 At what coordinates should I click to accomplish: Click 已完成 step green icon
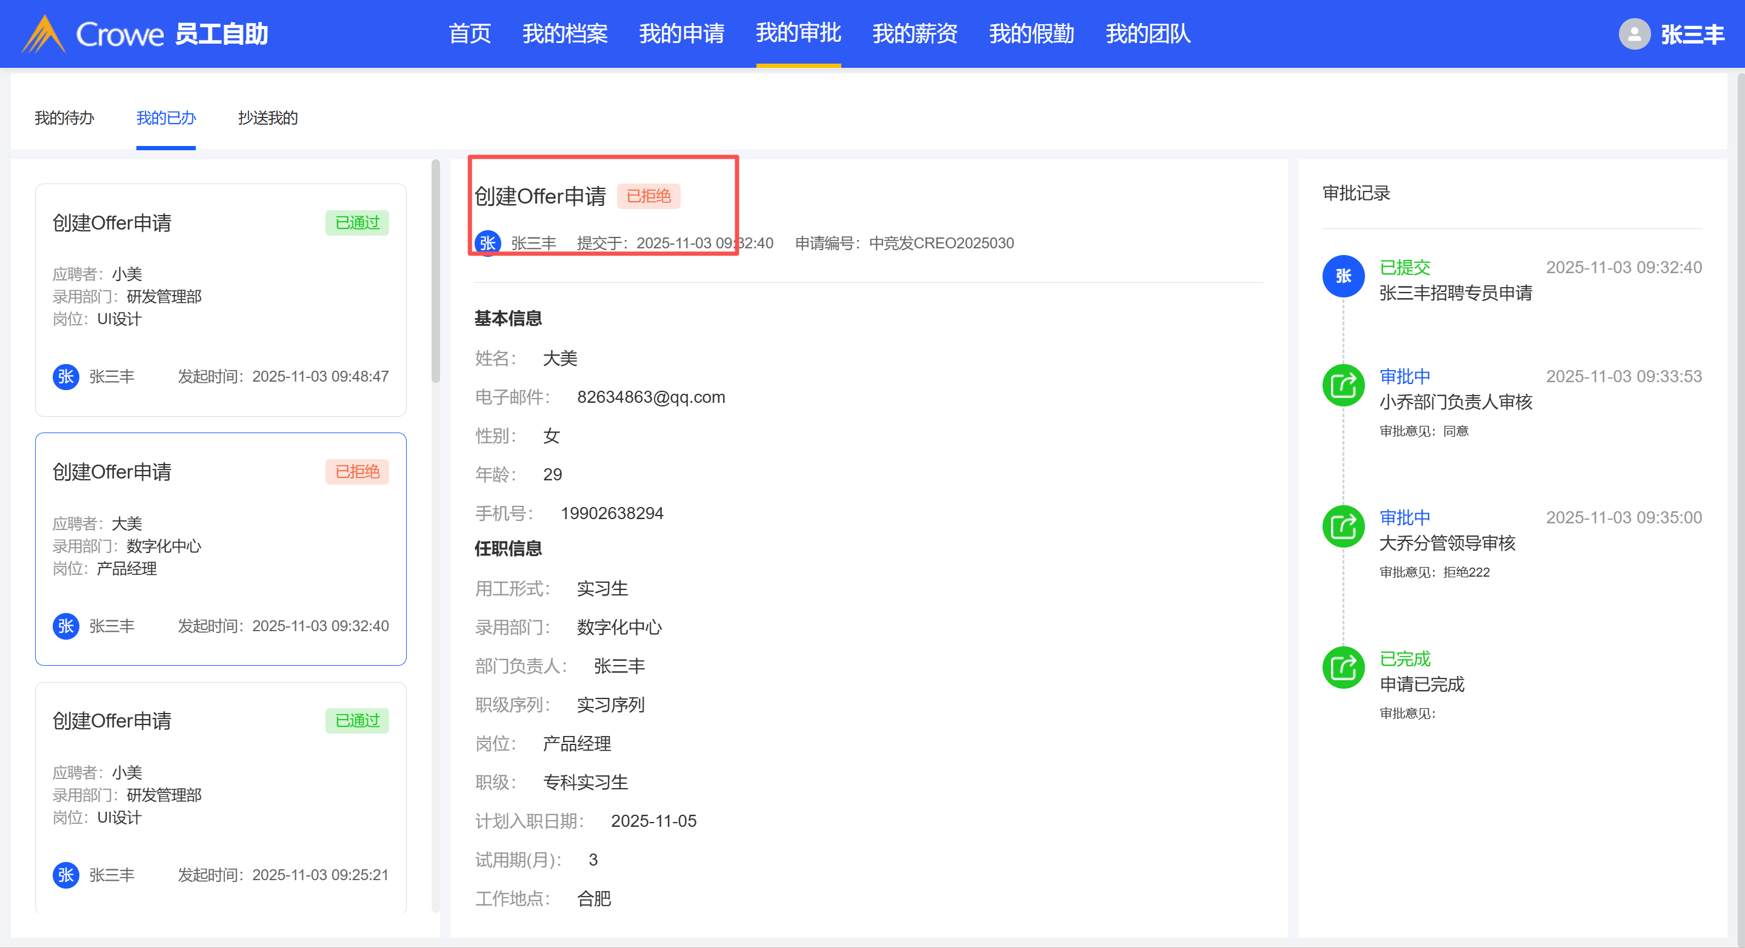coord(1343,668)
